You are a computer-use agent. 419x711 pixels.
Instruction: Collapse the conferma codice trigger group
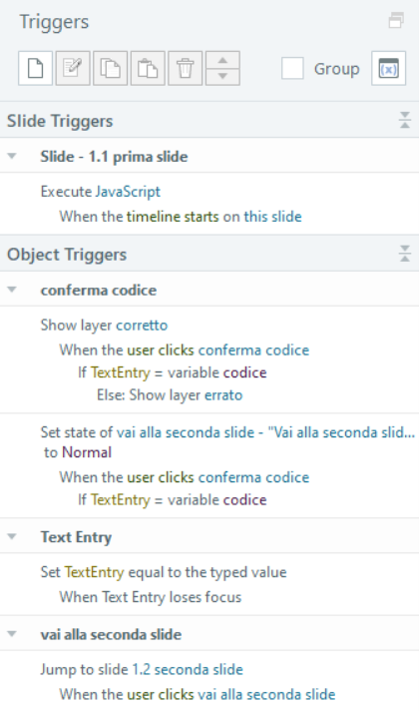[12, 290]
